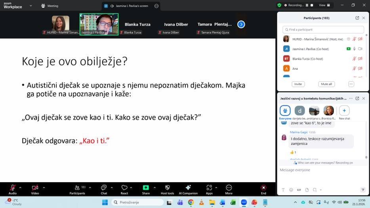
Task: Click the Mute all button
Action: click(x=326, y=84)
